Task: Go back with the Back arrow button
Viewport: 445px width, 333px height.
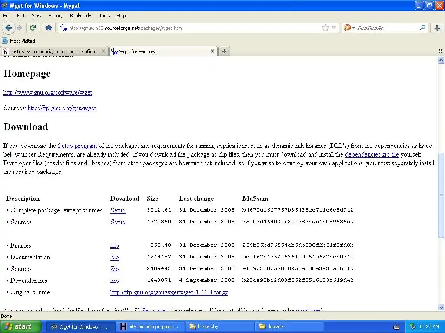Action: (8, 28)
